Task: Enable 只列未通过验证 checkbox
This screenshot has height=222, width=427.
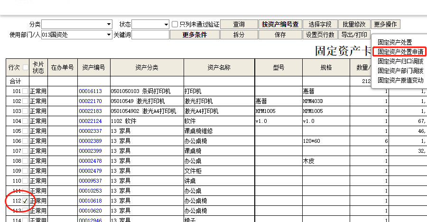Action: (x=175, y=24)
